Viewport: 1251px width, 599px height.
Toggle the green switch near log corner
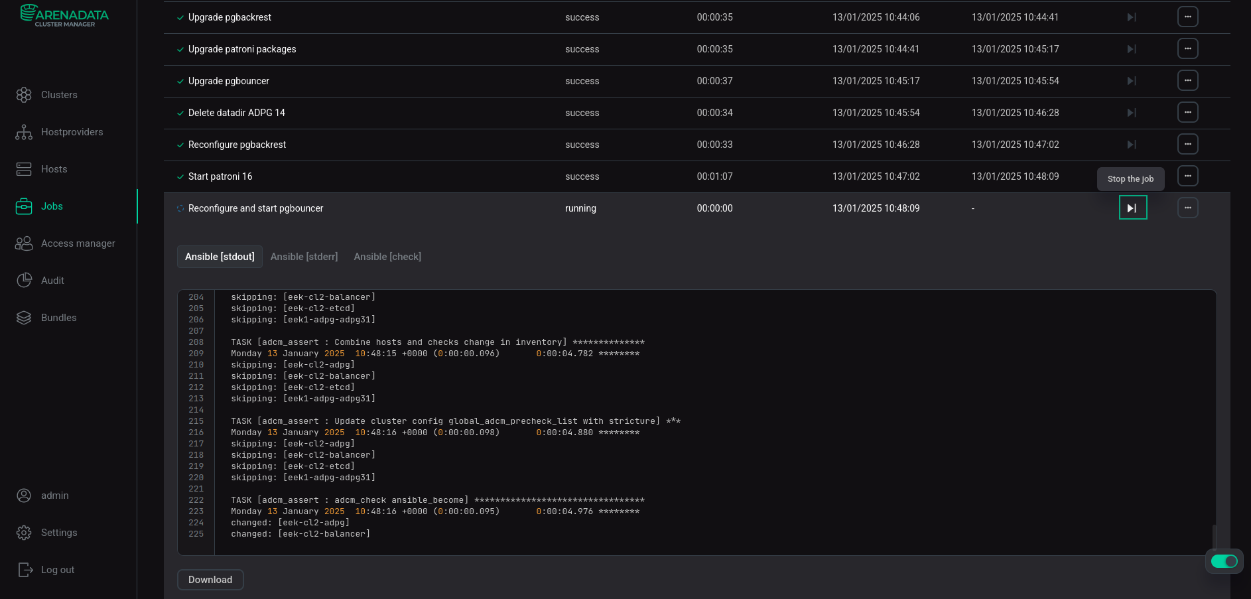tap(1224, 561)
